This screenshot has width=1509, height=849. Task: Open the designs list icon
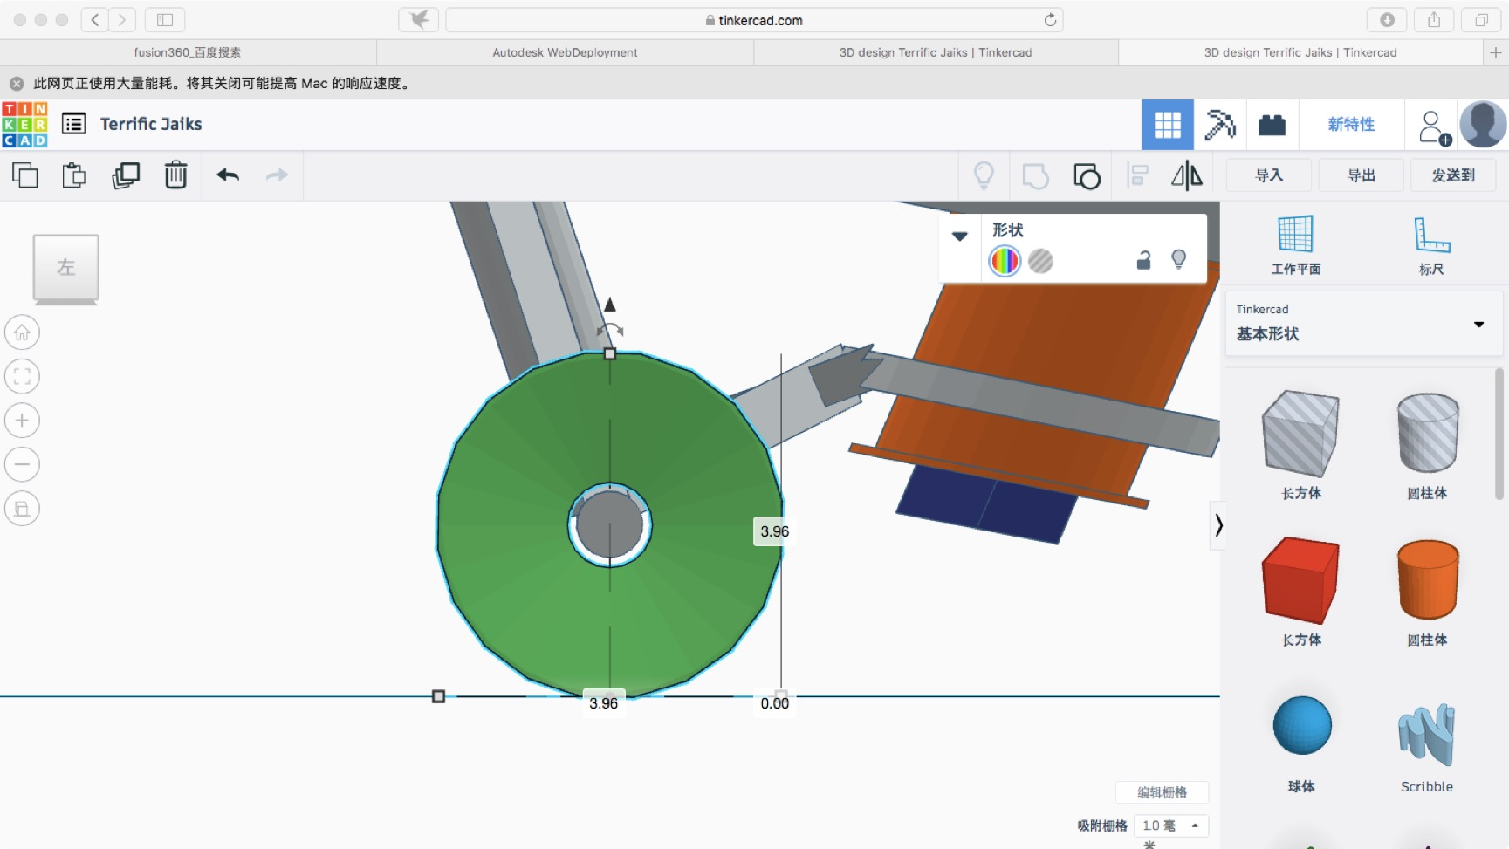pos(74,124)
